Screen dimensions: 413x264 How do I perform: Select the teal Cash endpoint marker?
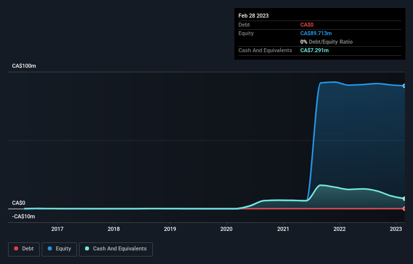(x=404, y=199)
